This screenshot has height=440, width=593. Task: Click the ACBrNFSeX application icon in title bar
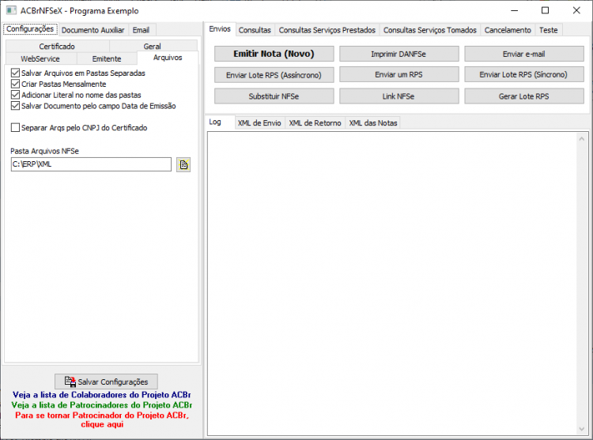[x=11, y=10]
